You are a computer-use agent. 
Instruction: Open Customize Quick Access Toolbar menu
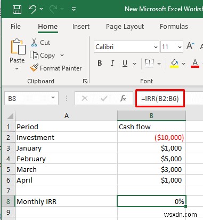click(74, 9)
